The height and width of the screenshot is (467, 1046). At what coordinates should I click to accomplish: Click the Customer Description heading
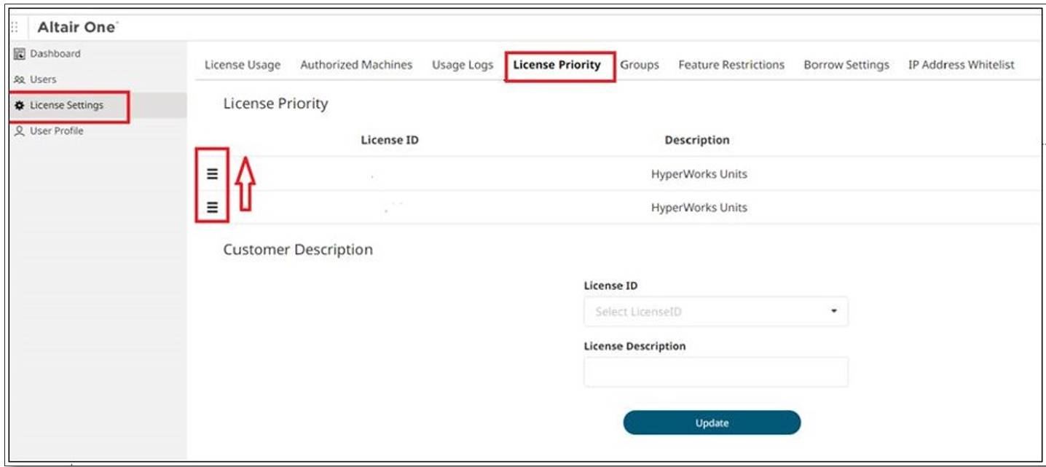[x=298, y=249]
